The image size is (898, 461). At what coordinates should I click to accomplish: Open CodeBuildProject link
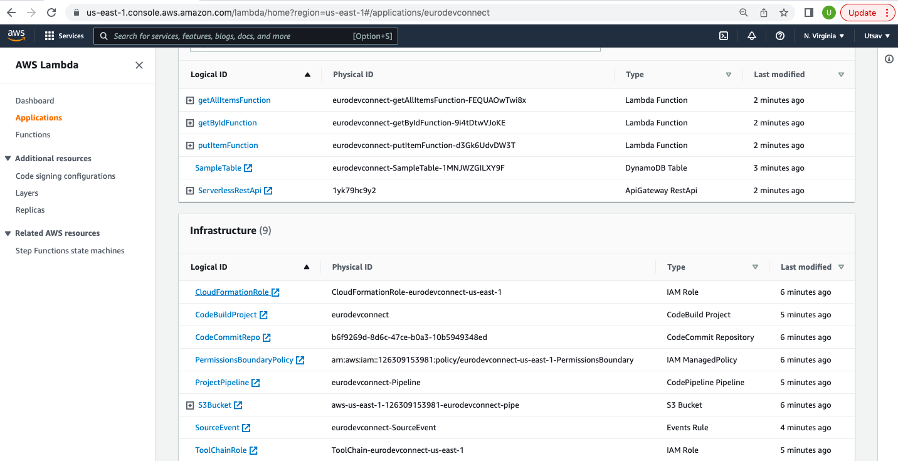[226, 315]
